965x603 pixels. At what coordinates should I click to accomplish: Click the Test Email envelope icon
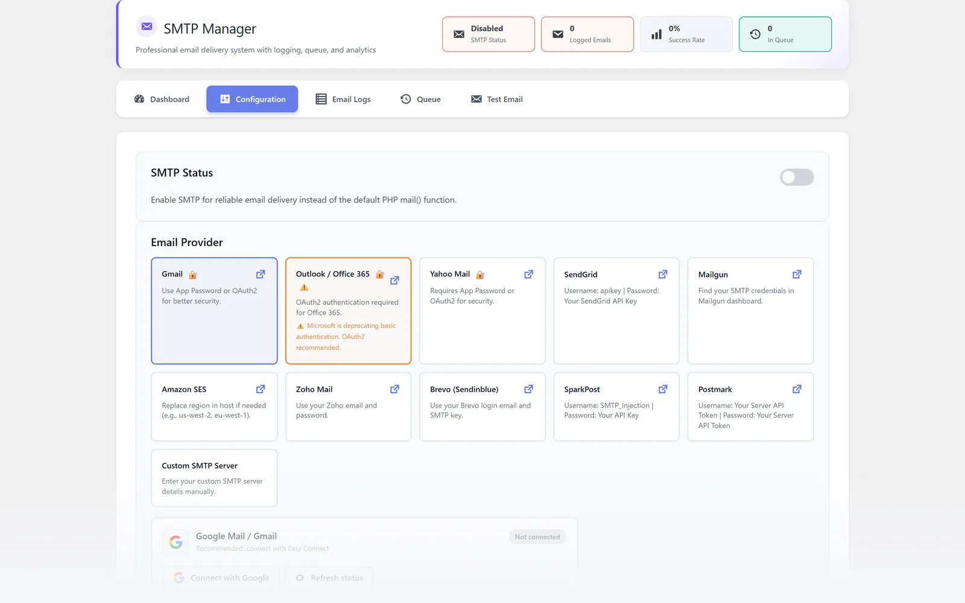pos(476,99)
